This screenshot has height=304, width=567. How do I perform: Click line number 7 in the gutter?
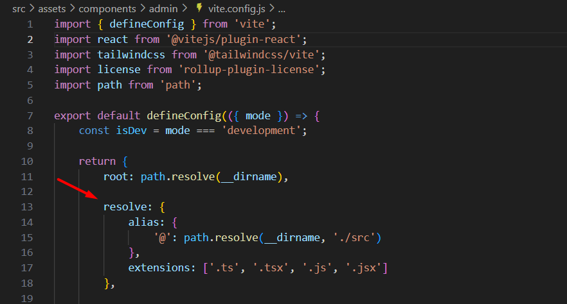[x=30, y=115]
